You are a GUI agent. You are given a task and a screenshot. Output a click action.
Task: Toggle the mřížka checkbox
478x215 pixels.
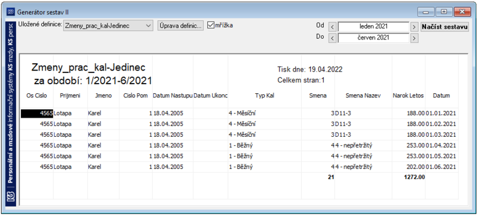211,25
